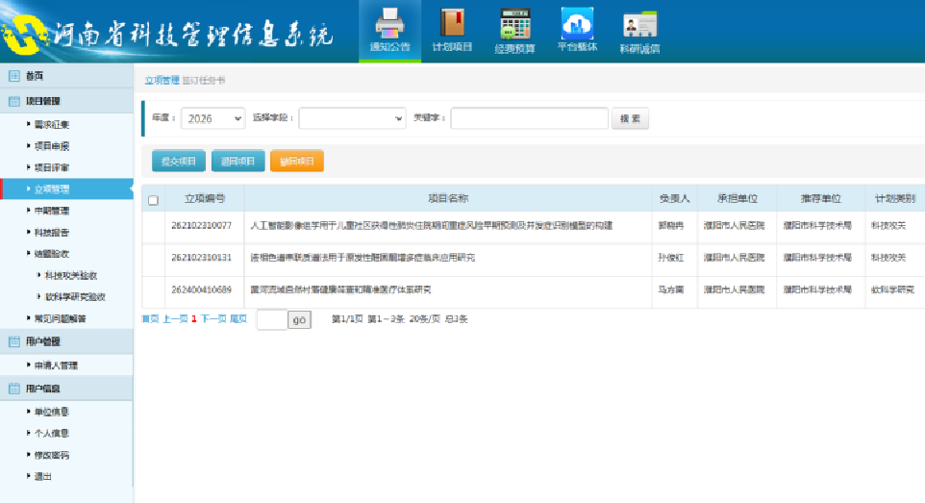925x503 pixels.
Task: Open the 科研诚信 ID card icon
Action: click(x=639, y=24)
